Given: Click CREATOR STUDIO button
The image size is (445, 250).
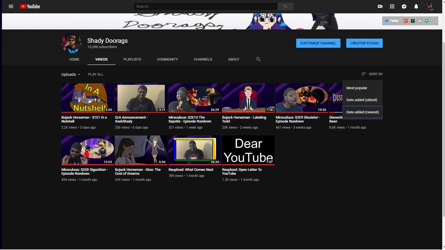Looking at the screenshot, I should pyautogui.click(x=365, y=43).
